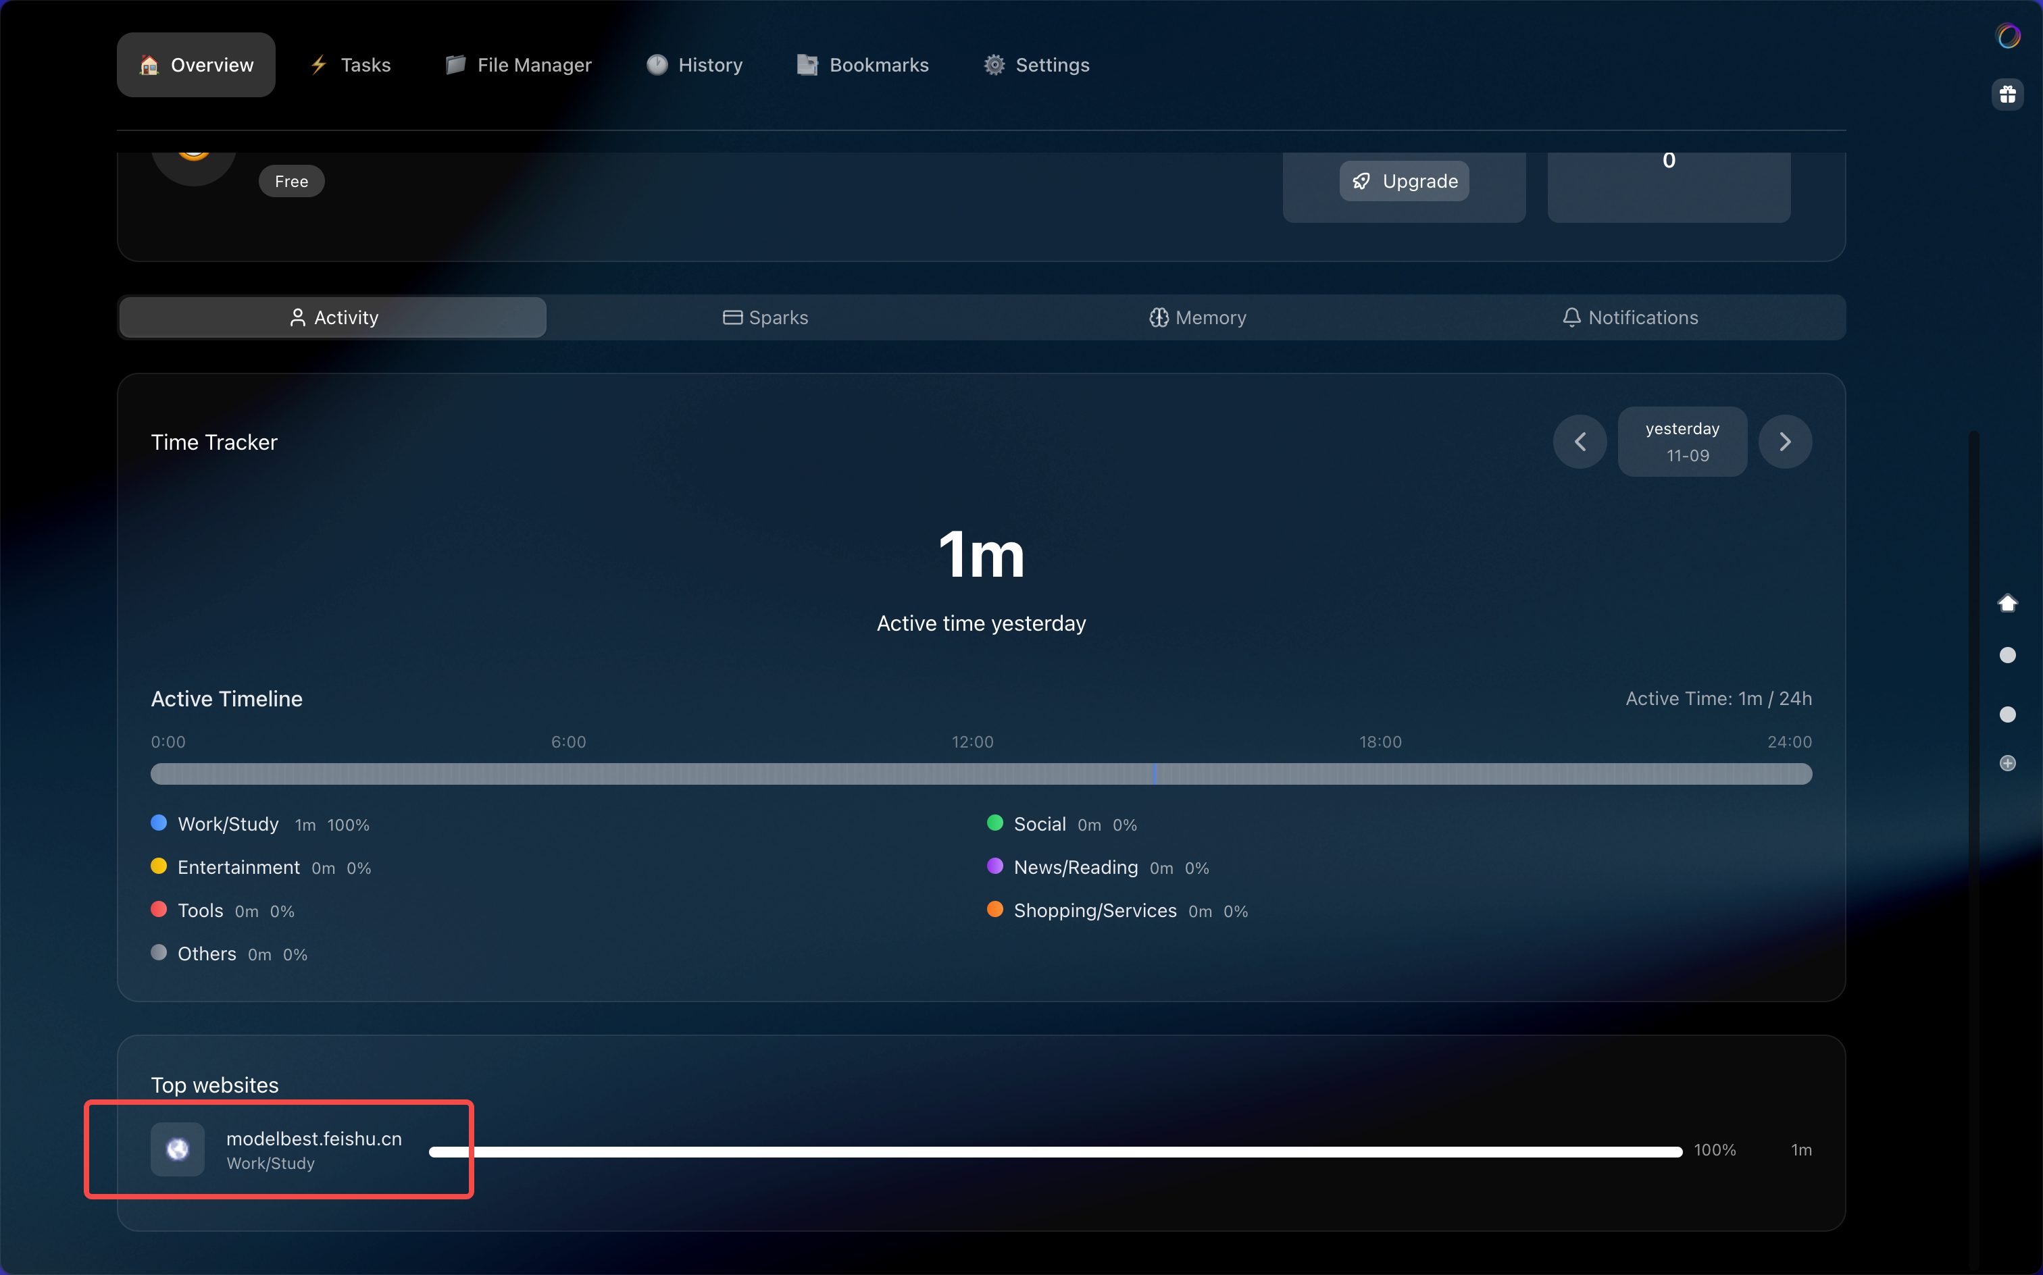Open the Tasks navigation item
The height and width of the screenshot is (1275, 2043).
[x=350, y=65]
